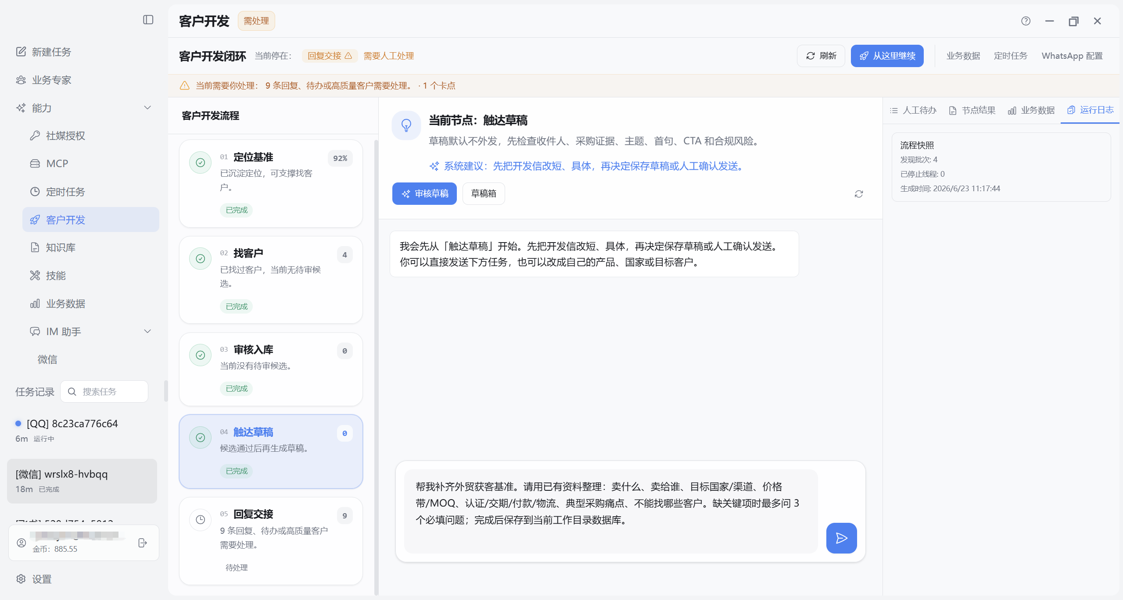Toggle the sidebar collapse icon
Screen dimensions: 1123x600
(148, 20)
